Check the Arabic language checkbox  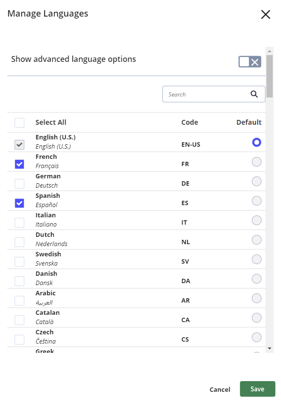(x=19, y=300)
